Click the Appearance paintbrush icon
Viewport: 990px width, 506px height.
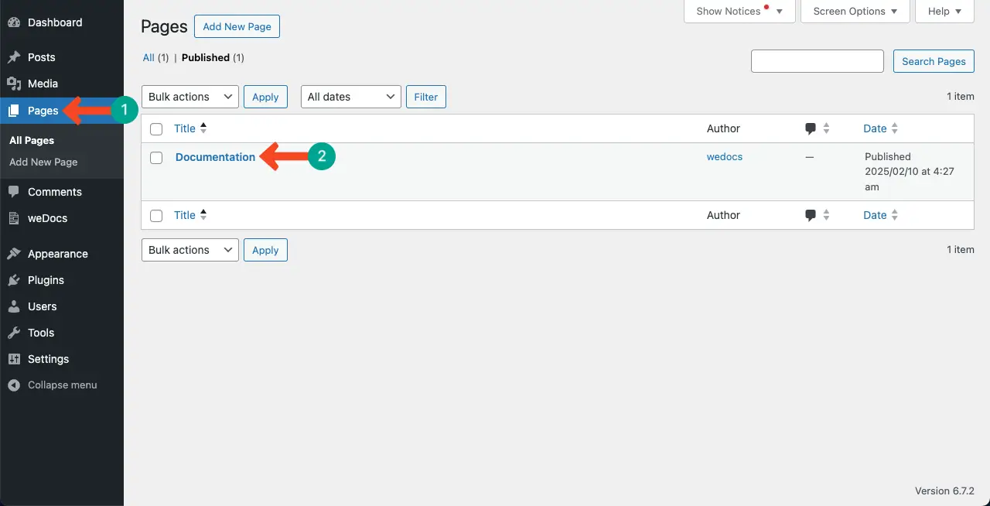(x=14, y=254)
